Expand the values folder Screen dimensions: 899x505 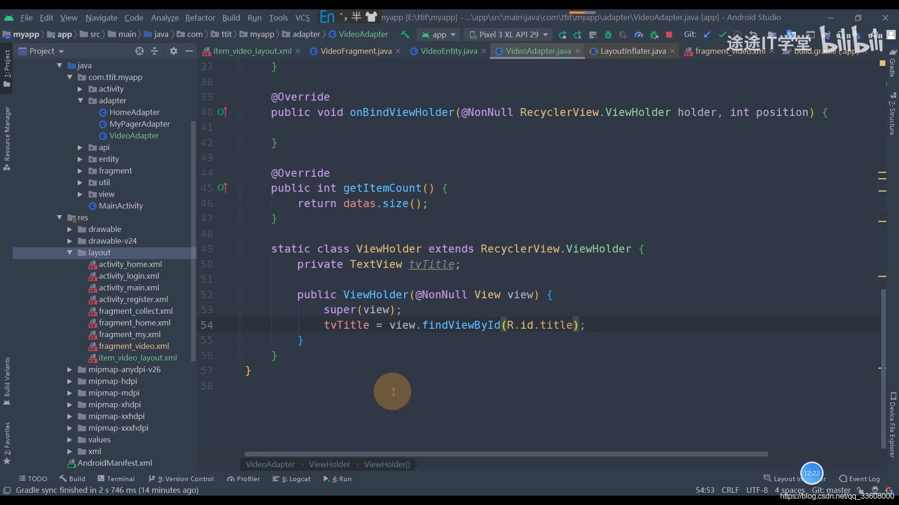70,440
